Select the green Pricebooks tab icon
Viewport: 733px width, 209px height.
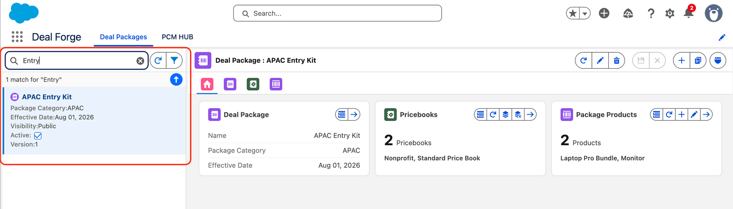coord(253,84)
